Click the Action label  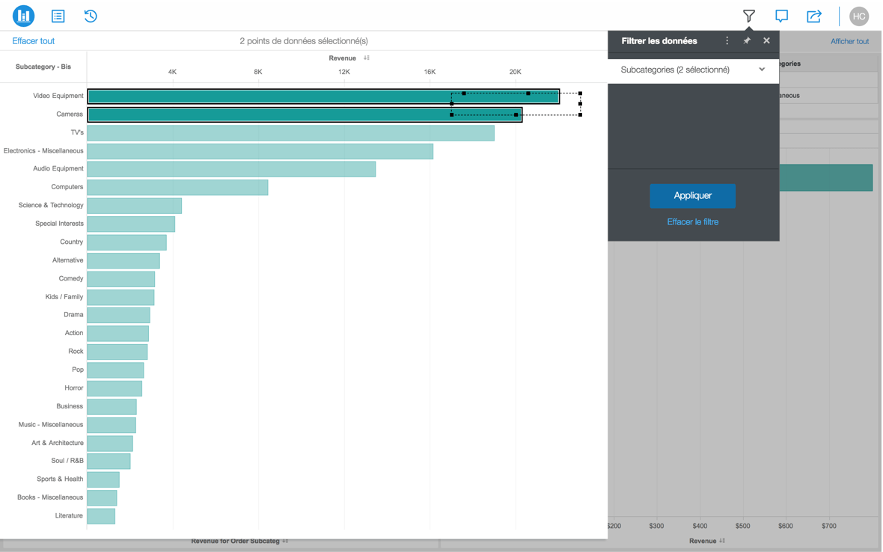(x=74, y=333)
